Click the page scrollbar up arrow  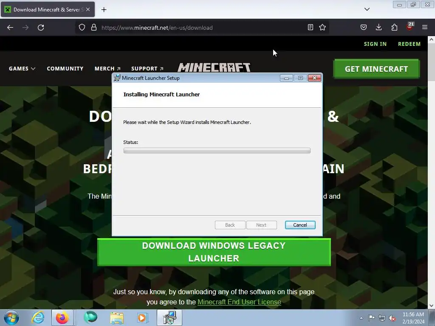[x=431, y=39]
